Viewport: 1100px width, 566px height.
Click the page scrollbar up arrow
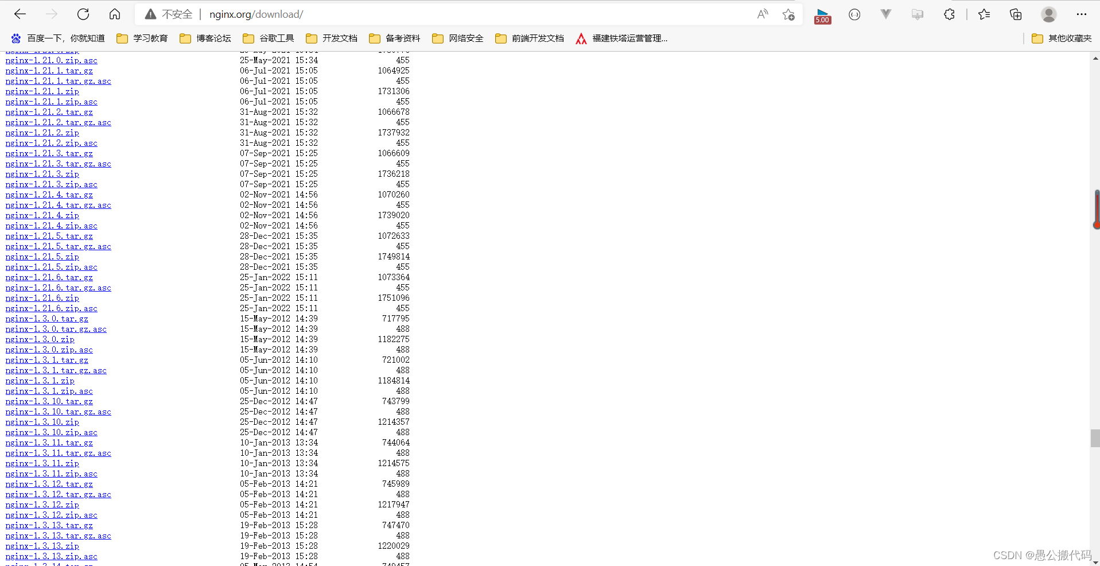(1095, 58)
